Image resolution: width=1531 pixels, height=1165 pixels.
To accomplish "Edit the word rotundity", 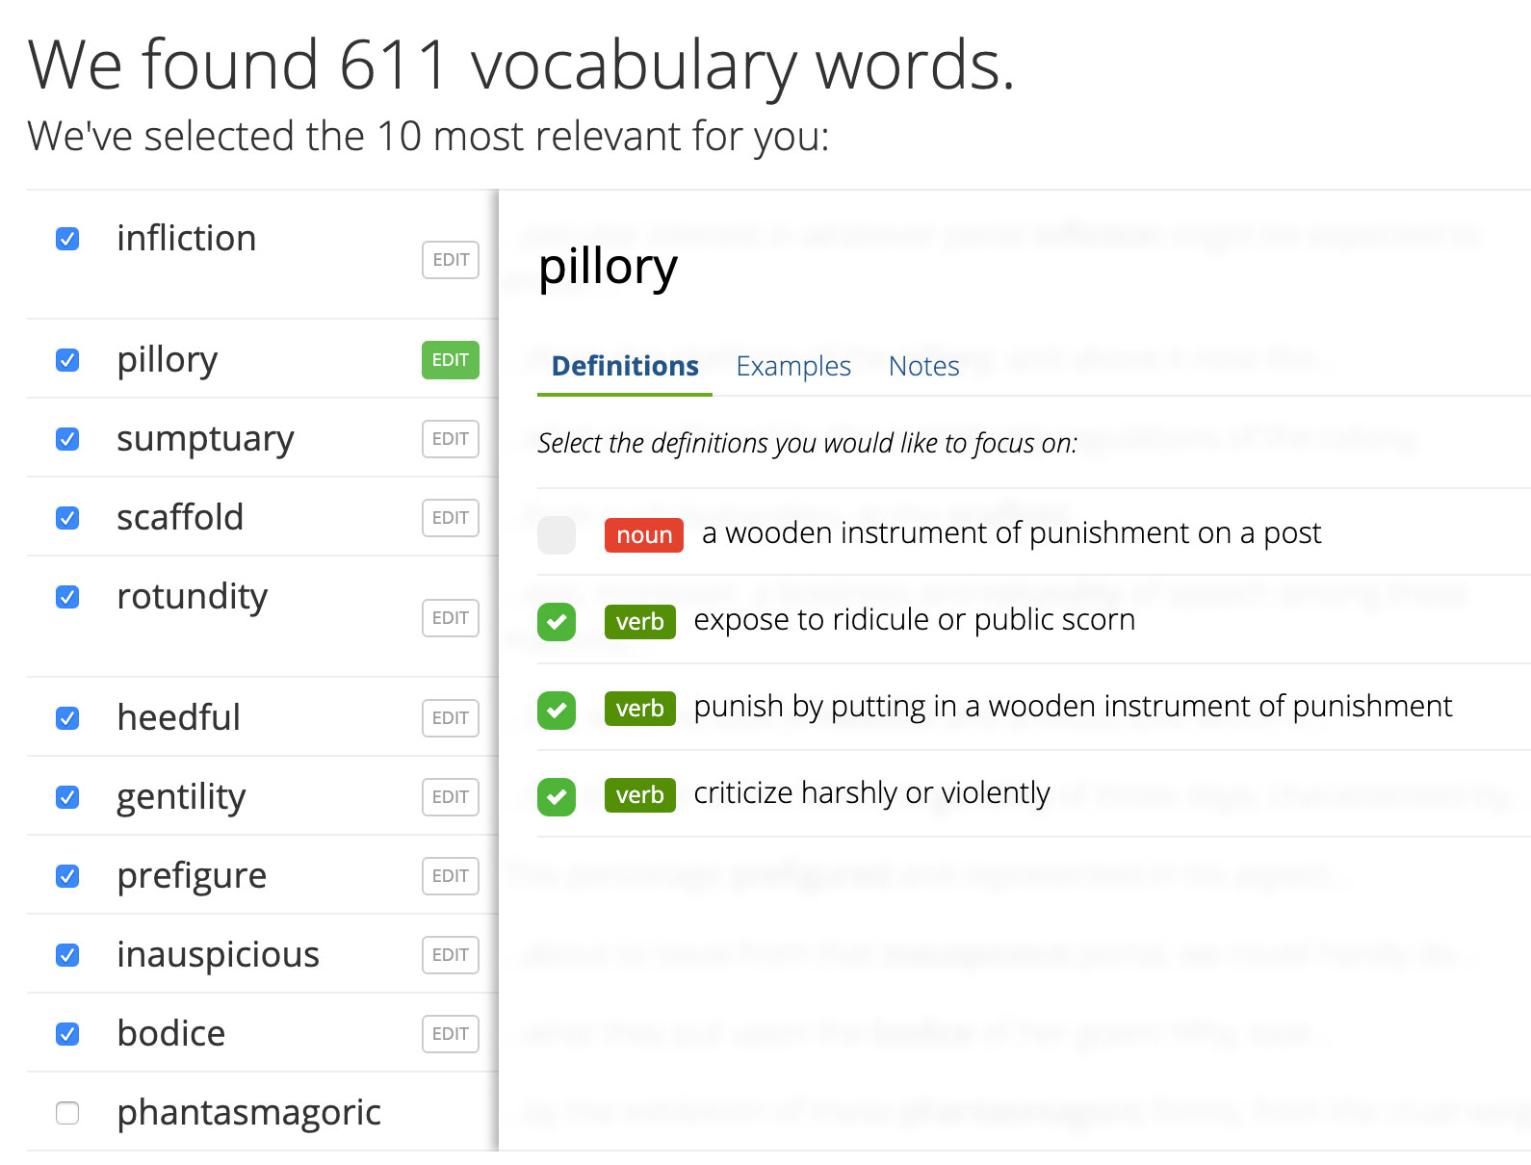I will 450,618.
